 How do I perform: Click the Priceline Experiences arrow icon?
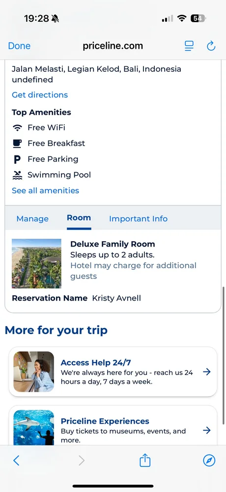[x=206, y=430]
